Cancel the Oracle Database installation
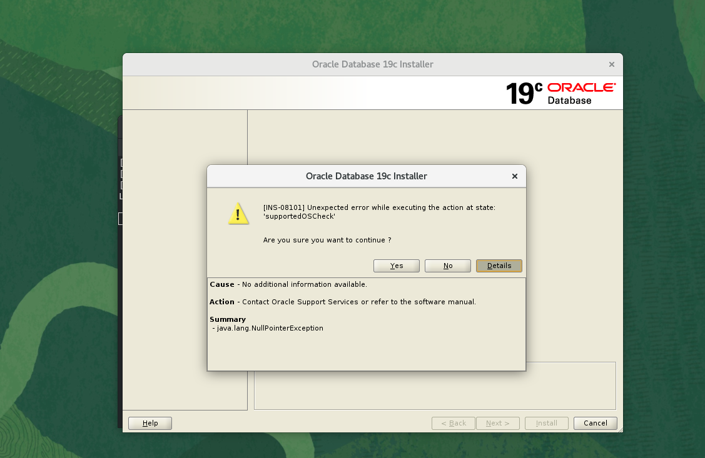This screenshot has width=705, height=458. point(595,423)
